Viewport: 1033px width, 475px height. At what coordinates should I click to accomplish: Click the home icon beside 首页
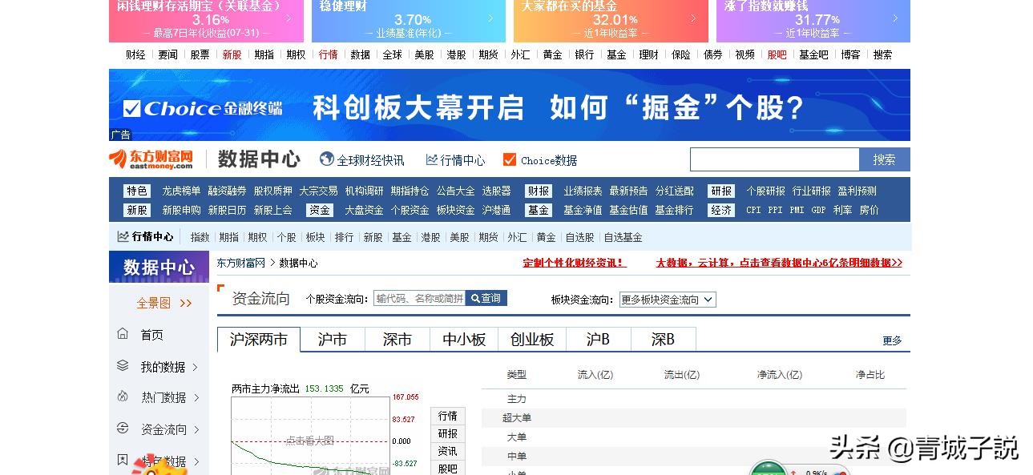(122, 335)
